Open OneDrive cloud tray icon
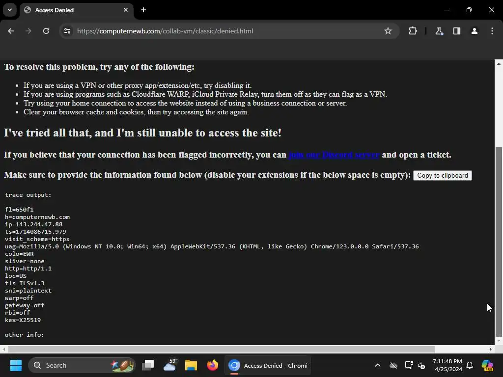 [x=393, y=365]
